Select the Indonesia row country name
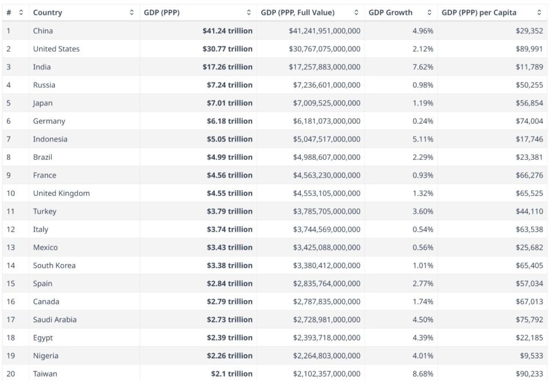This screenshot has height=381, width=550. point(50,139)
